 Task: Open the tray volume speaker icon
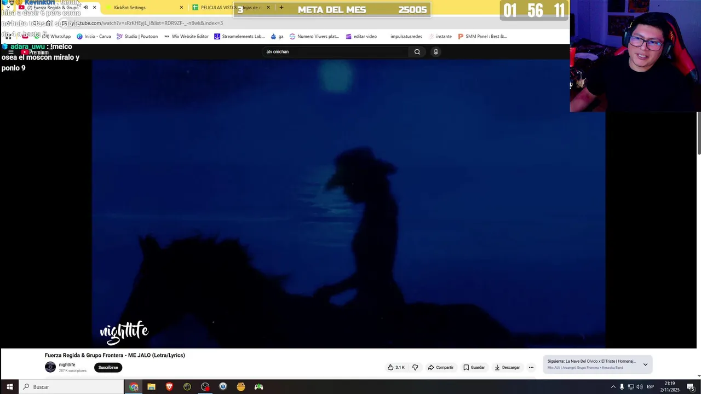point(640,387)
